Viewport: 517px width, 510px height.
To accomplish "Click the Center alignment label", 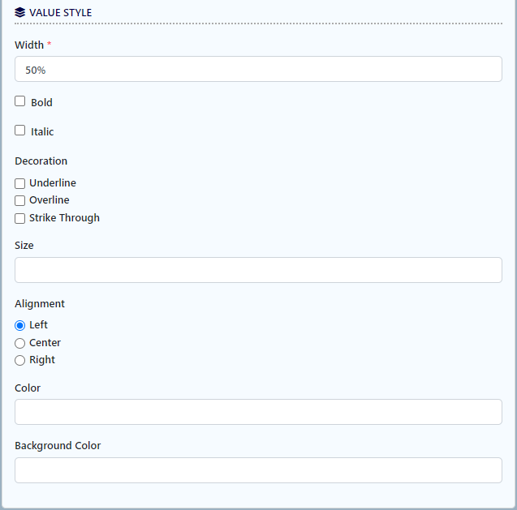I will 45,343.
